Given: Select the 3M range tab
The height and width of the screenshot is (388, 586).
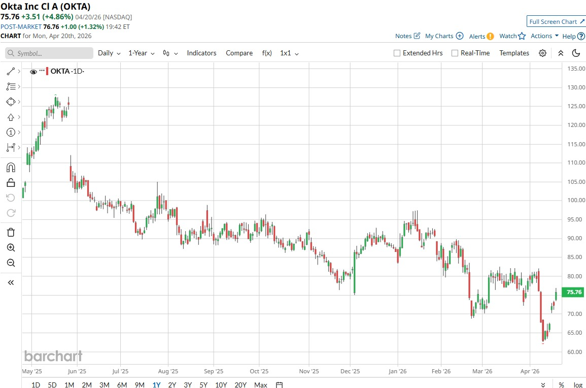Looking at the screenshot, I should [x=105, y=384].
